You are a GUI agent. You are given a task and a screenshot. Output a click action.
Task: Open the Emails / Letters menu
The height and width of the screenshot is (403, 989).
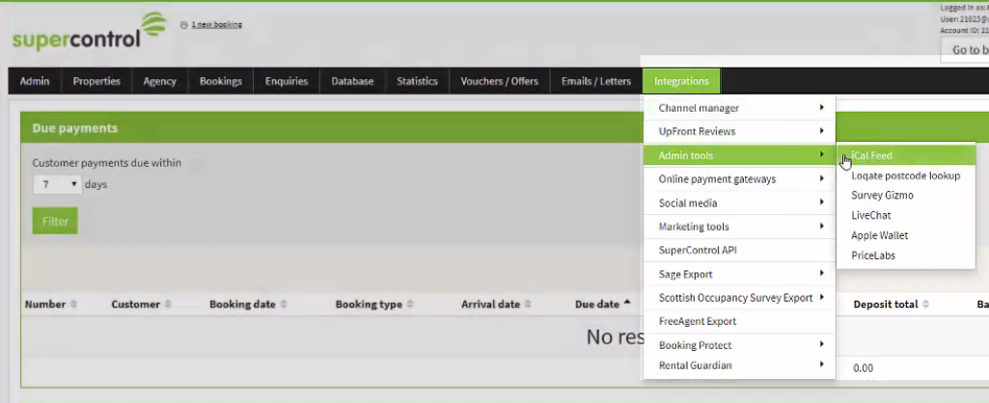coord(596,81)
